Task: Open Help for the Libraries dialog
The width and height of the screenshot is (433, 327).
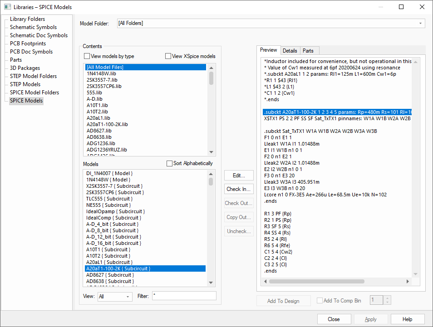Action: (407, 319)
